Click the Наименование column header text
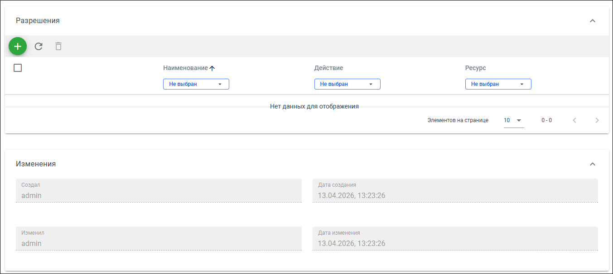 tap(185, 68)
